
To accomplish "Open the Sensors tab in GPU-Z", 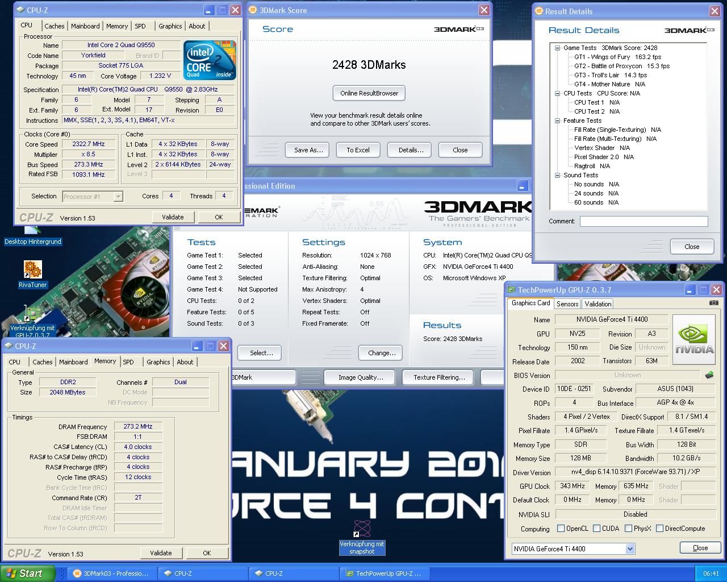I will pos(567,304).
